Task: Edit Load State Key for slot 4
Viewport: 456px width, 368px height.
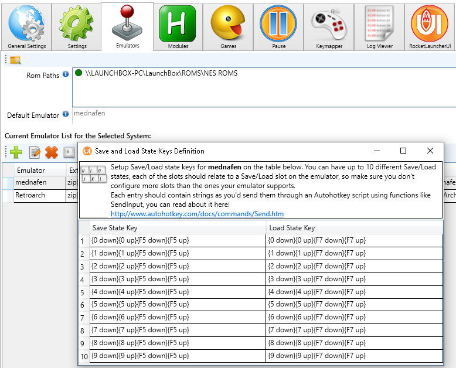Action: tap(355, 279)
